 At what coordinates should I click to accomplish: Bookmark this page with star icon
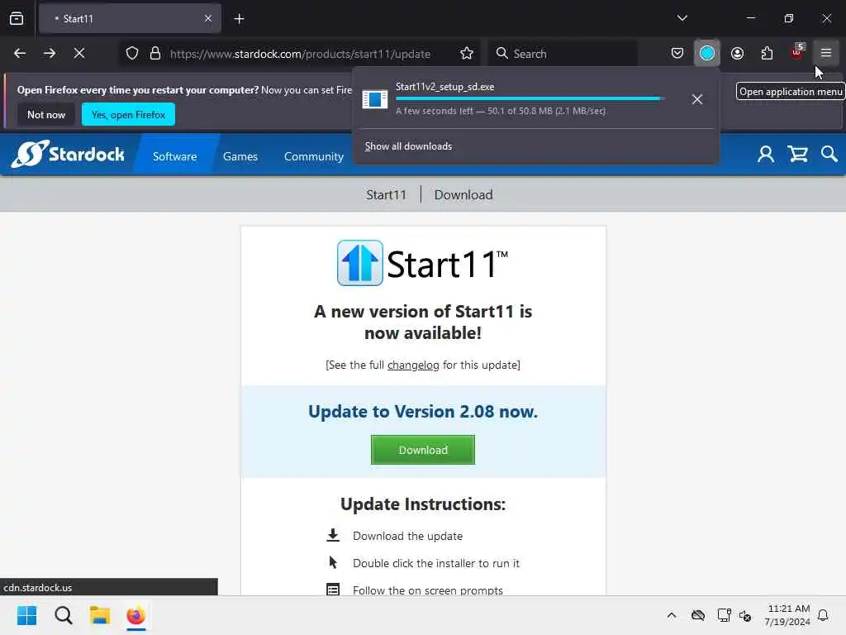point(467,53)
